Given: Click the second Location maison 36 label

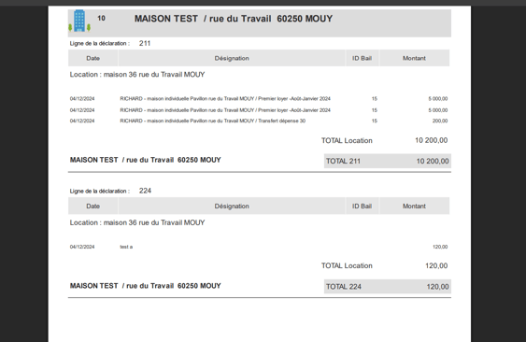Looking at the screenshot, I should (137, 222).
